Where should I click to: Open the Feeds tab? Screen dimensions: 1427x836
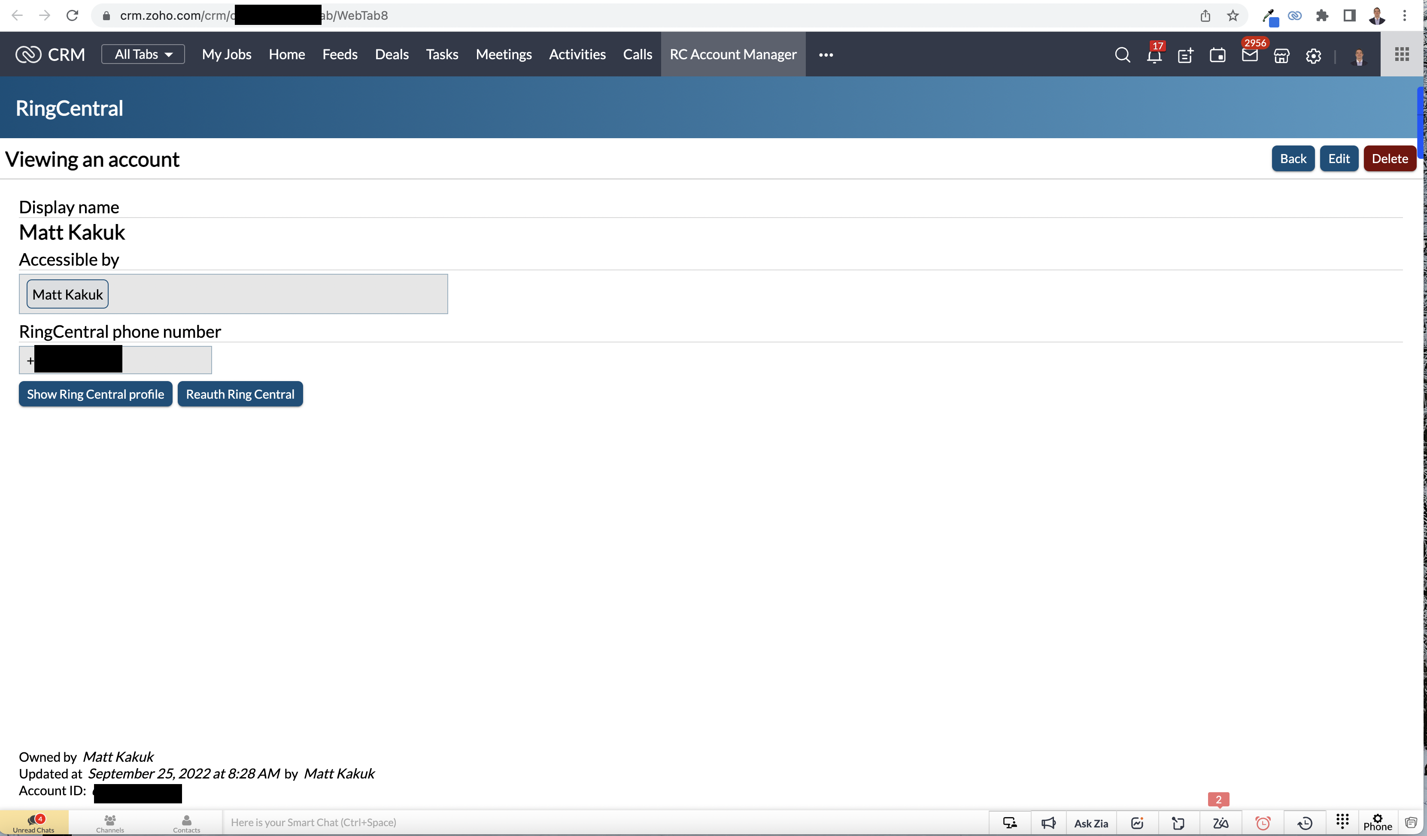[x=340, y=55]
